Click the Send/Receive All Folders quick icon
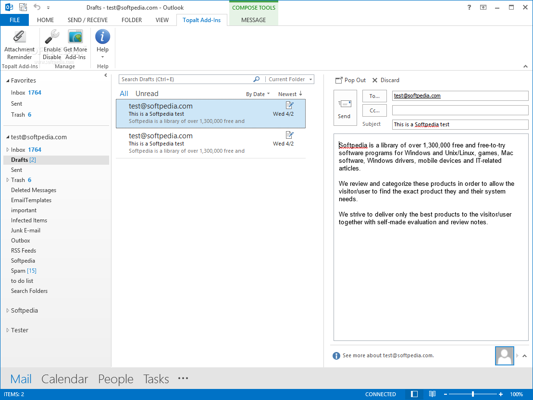This screenshot has height=400, width=533. 23,7
